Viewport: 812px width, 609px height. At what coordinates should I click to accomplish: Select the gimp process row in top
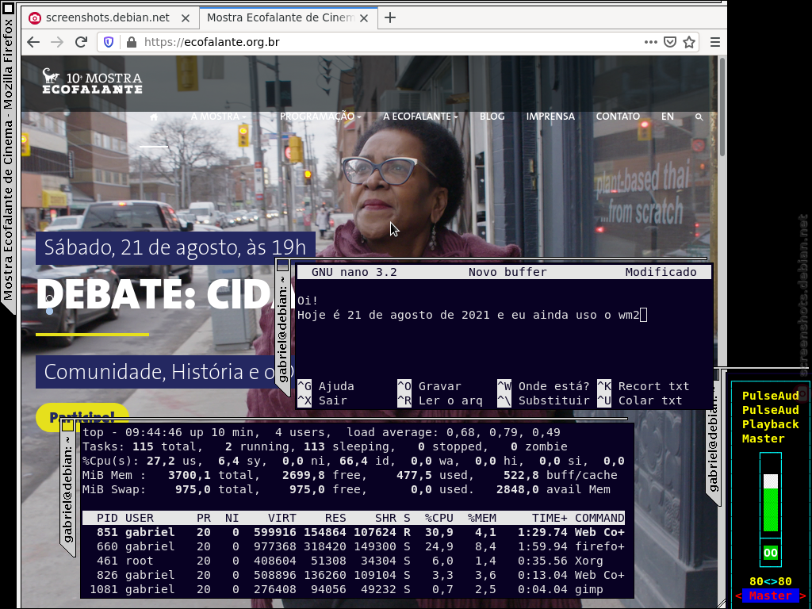[354, 589]
